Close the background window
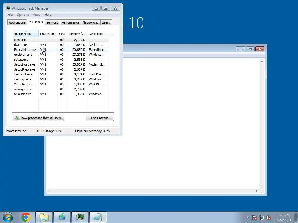This screenshot has height=223, width=298. pos(260,49)
